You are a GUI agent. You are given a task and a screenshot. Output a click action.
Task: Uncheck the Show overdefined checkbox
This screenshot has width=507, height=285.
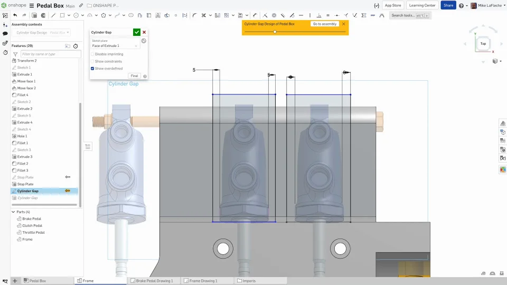click(93, 69)
